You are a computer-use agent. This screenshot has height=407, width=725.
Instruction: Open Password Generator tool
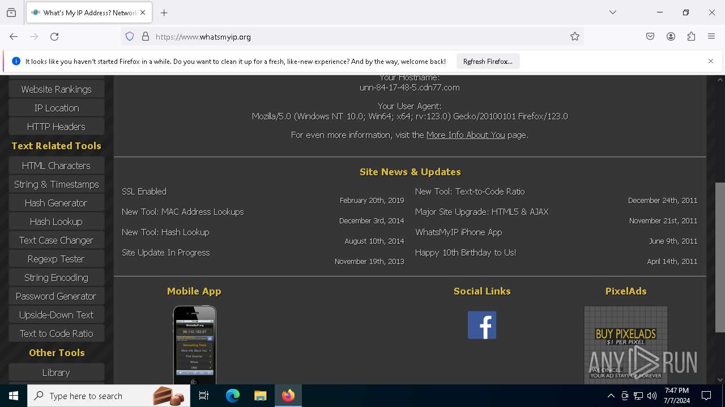pos(56,296)
